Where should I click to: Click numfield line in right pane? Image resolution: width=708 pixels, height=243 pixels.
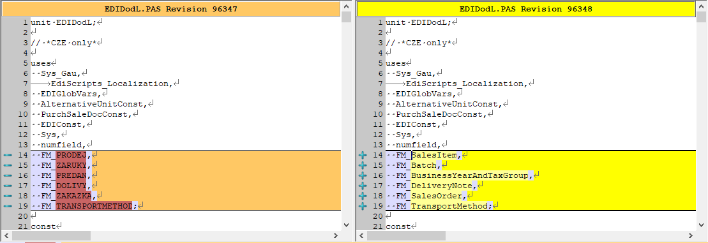pyautogui.click(x=419, y=145)
